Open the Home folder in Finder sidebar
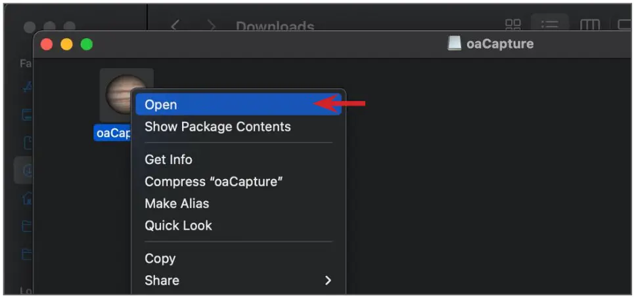634x297 pixels. pyautogui.click(x=26, y=198)
